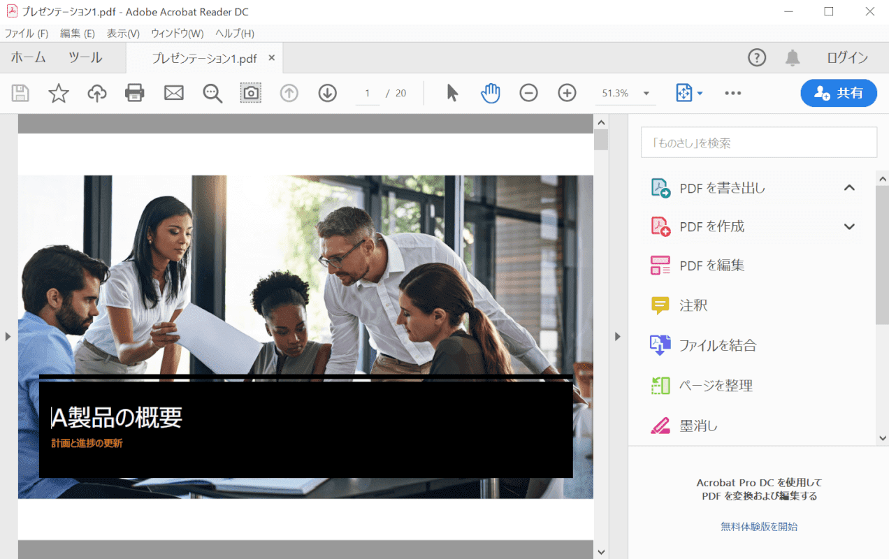This screenshot has height=559, width=889.
Task: Open the ウィンドウ(W) menu
Action: coord(178,34)
